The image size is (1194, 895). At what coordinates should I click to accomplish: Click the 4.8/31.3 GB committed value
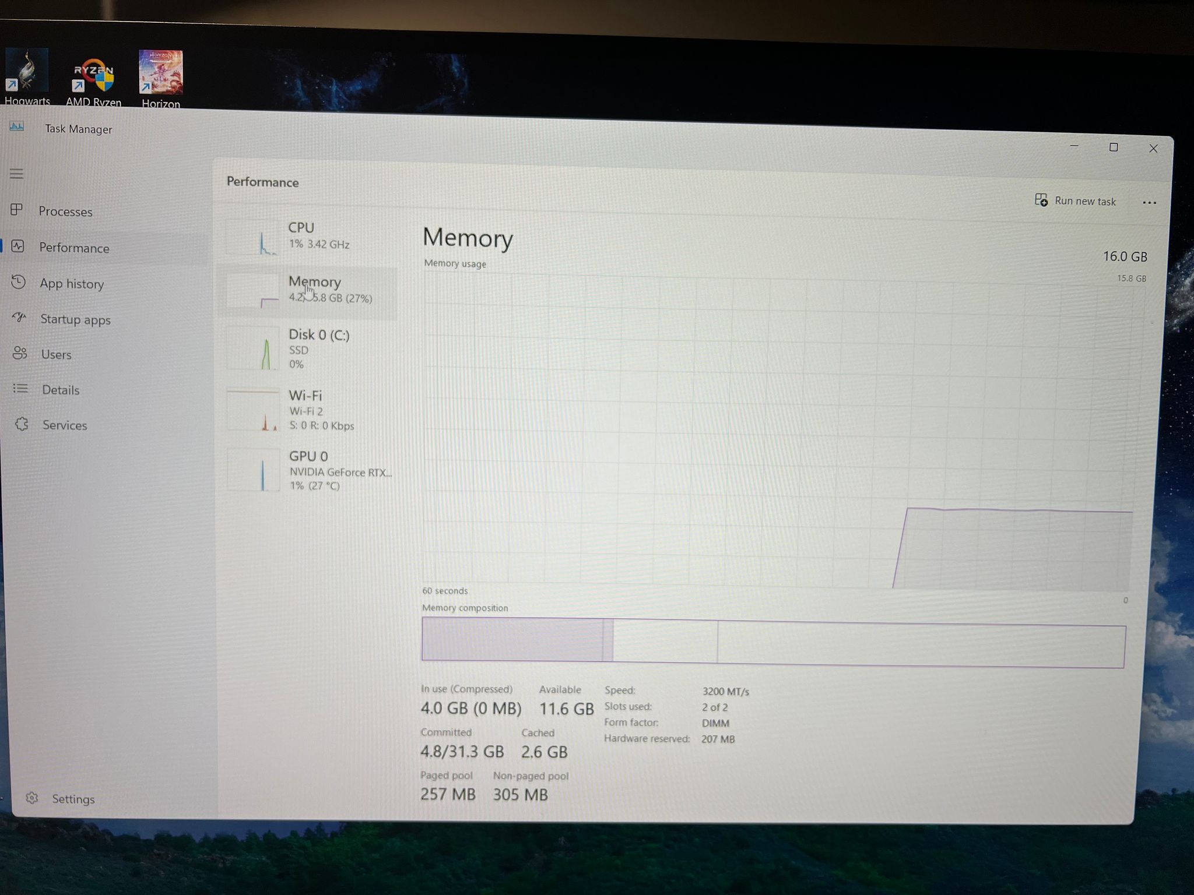coord(462,751)
